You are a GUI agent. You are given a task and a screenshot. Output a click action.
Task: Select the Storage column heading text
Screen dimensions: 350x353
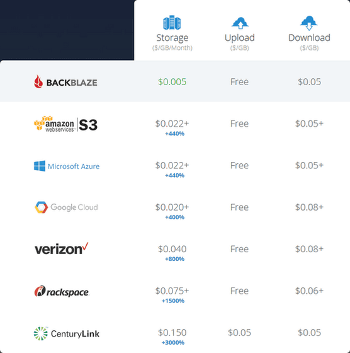tap(172, 38)
